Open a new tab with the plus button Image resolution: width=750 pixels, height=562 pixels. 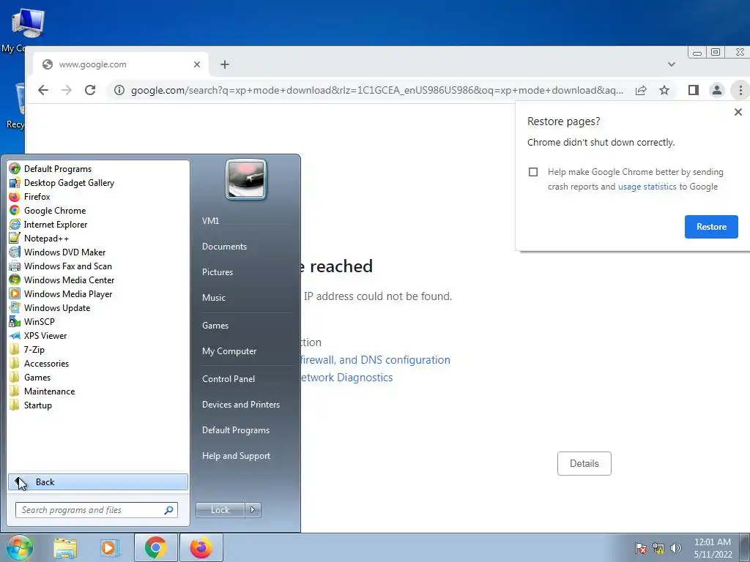tap(225, 64)
